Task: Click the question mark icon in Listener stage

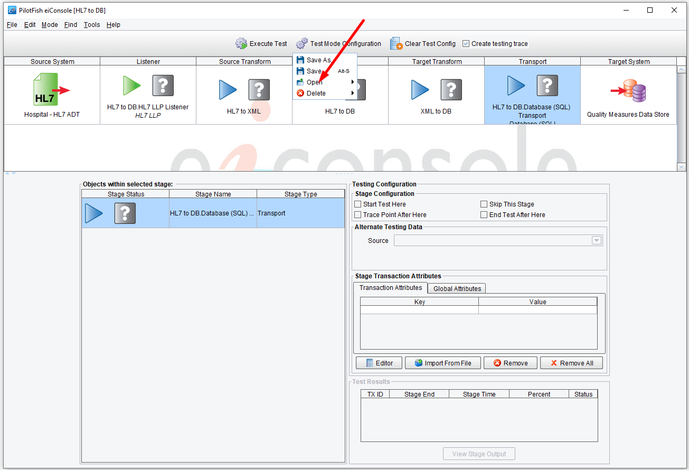Action: (x=163, y=85)
